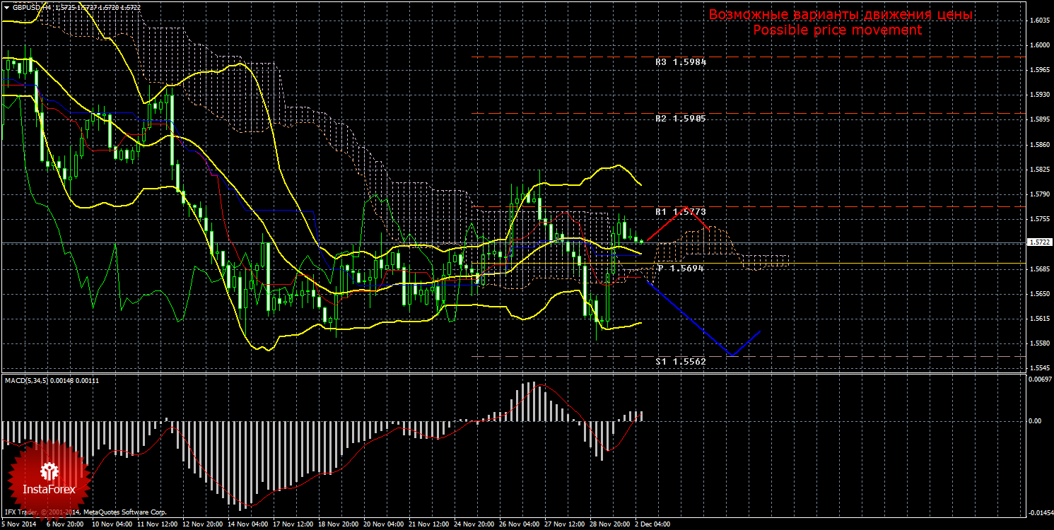Select the blue downward forecast arrow
This screenshot has width=1054, height=530.
(703, 319)
